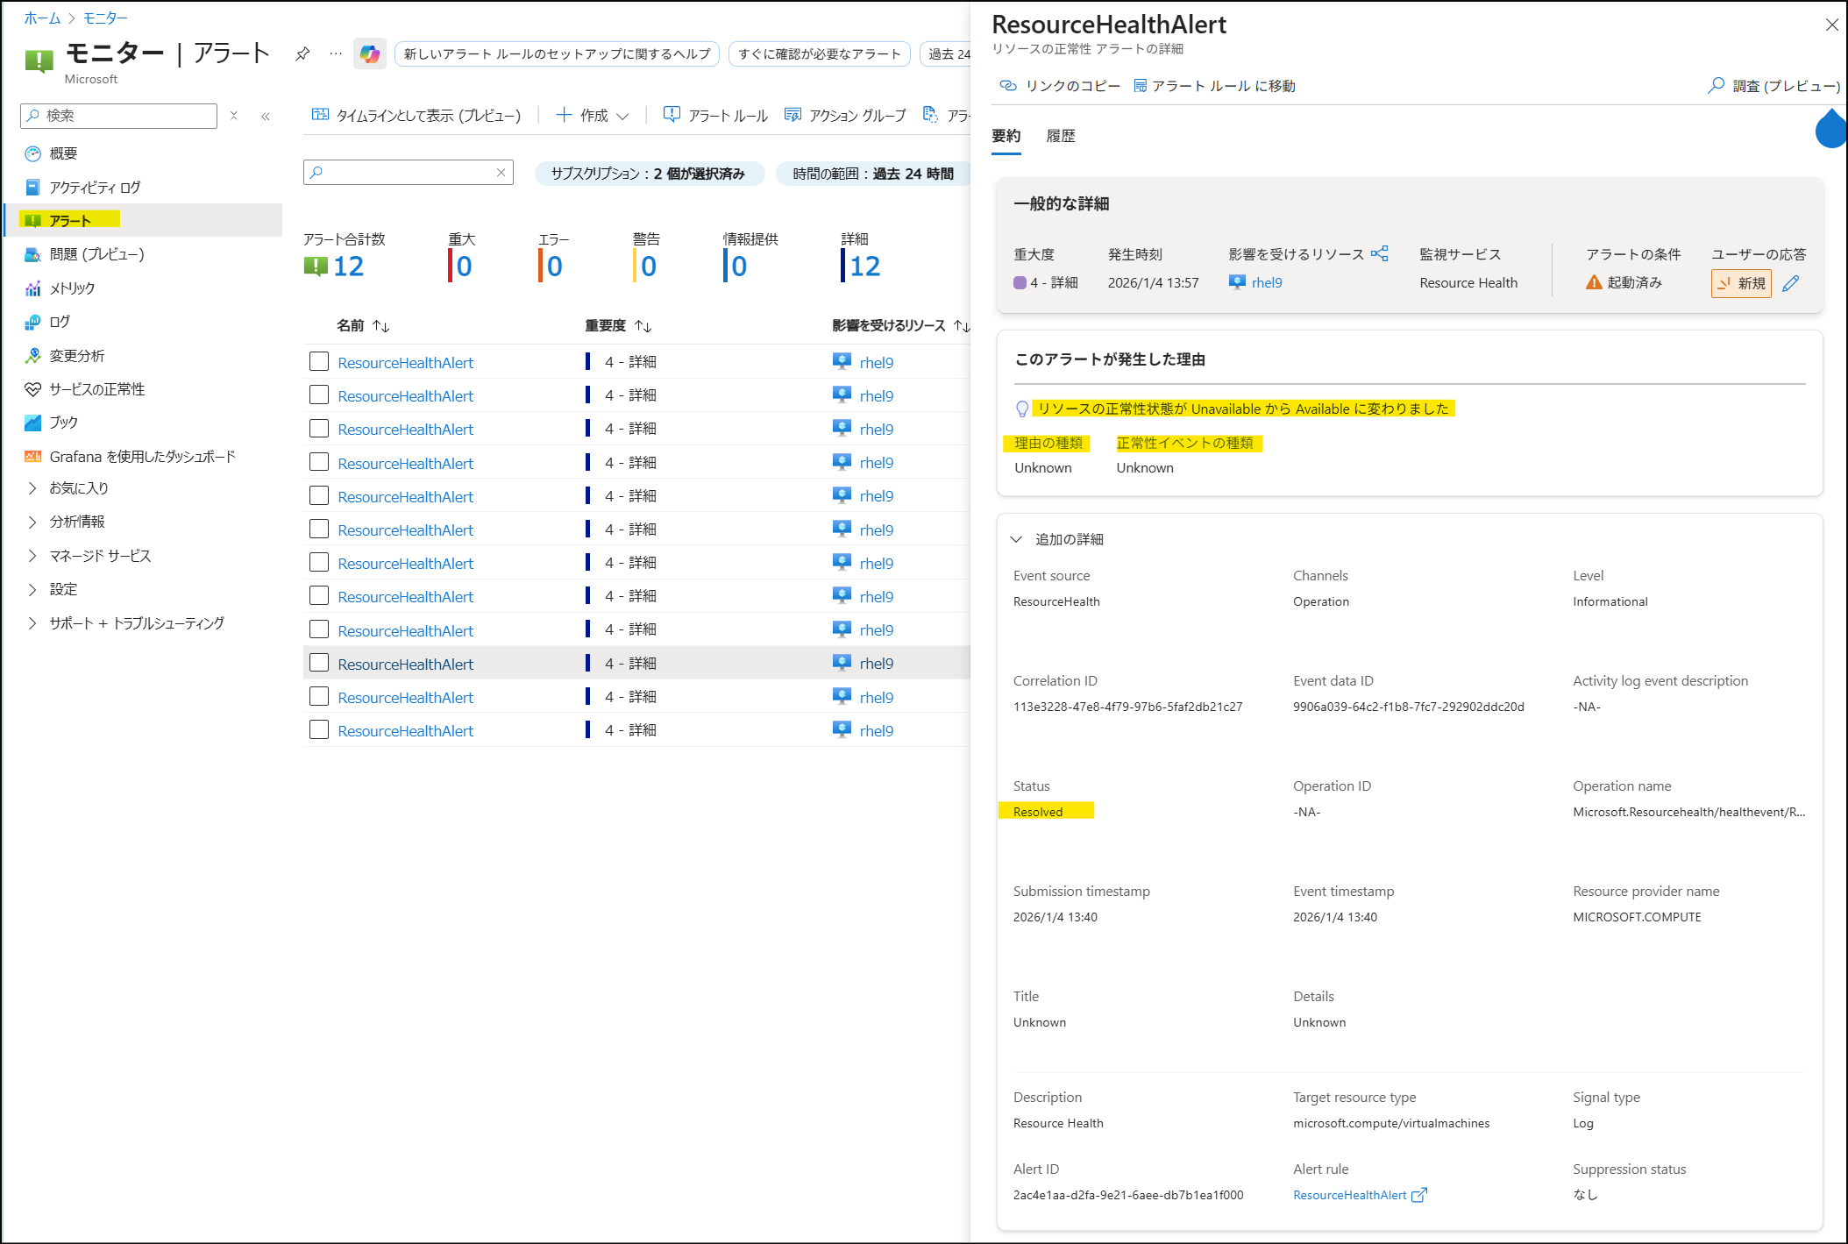Show alerts as timeline (タイムラインとして表示)

coord(416,116)
